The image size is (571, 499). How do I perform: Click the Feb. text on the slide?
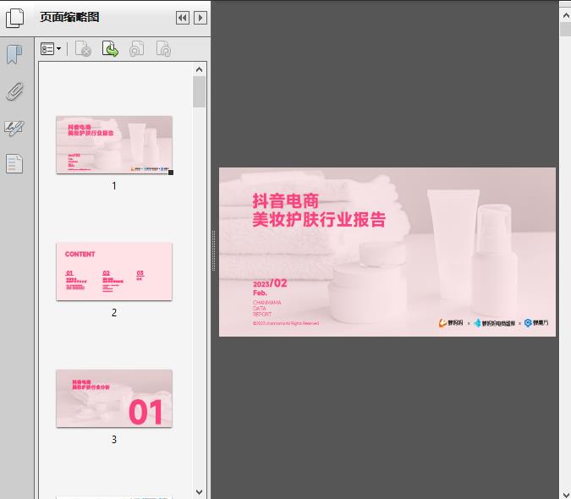[260, 293]
